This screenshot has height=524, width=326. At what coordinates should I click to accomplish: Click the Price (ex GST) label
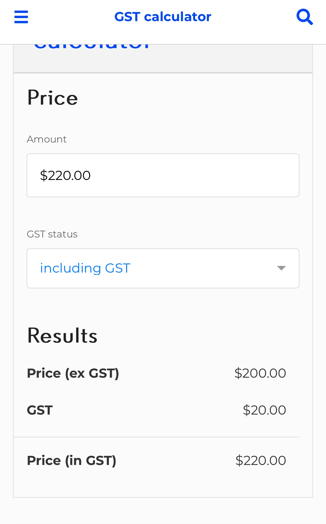click(x=73, y=373)
